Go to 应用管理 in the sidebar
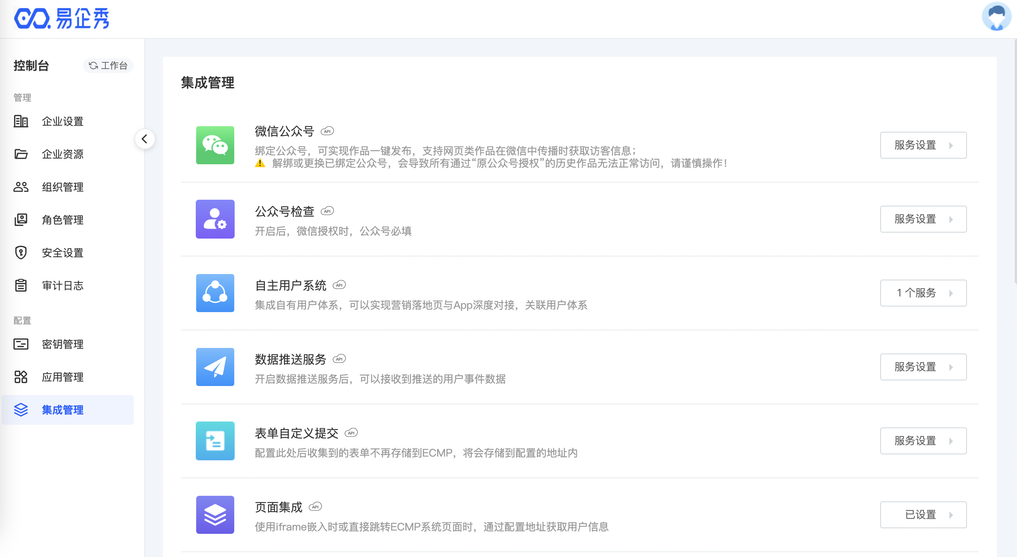Viewport: 1017px width, 557px height. coord(68,377)
